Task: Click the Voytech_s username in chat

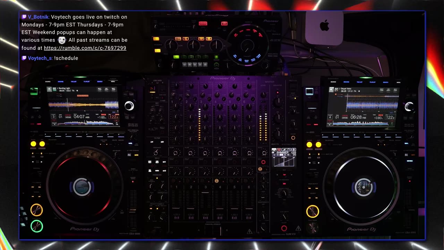Action: pyautogui.click(x=40, y=58)
